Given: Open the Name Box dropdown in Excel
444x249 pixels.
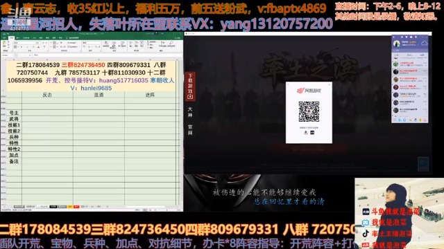Looking at the screenshot, I should click(x=12, y=55).
